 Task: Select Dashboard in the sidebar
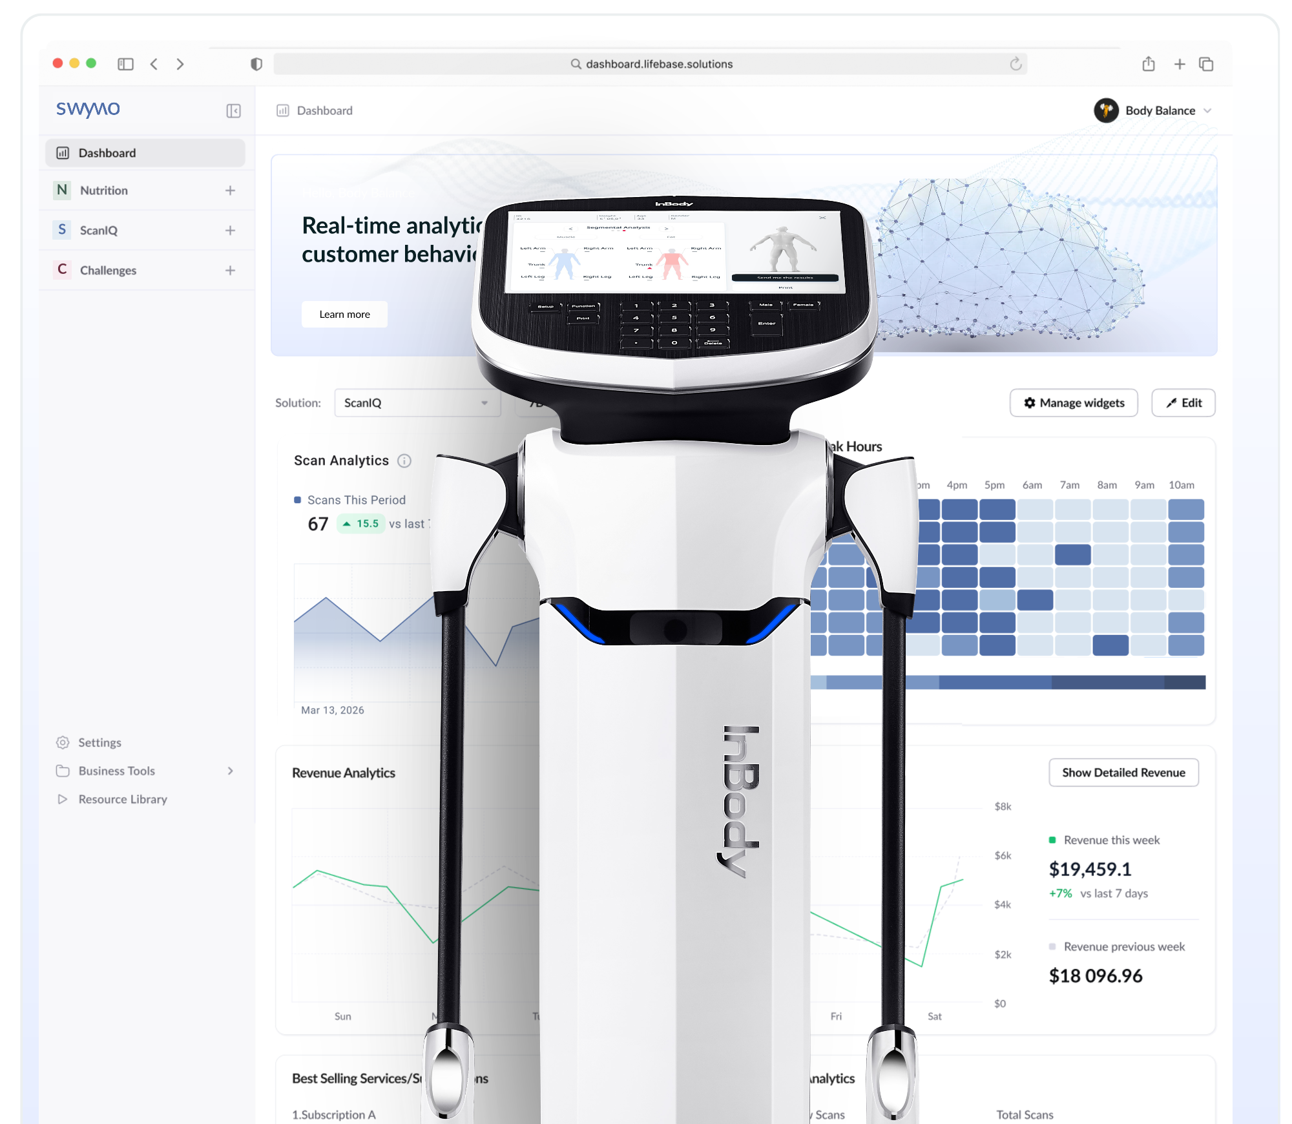145,153
